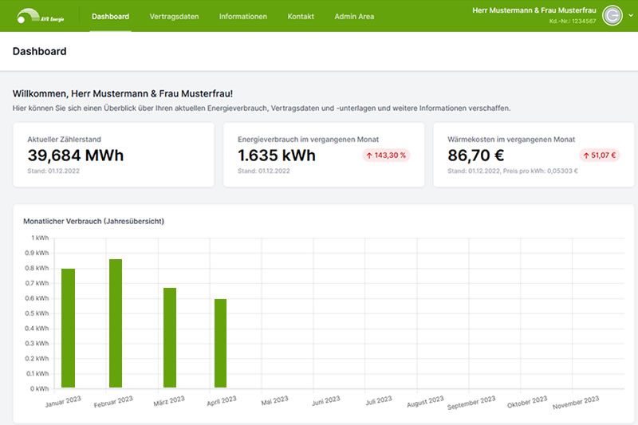Open the Admin Area link
The height and width of the screenshot is (425, 638).
pos(355,17)
